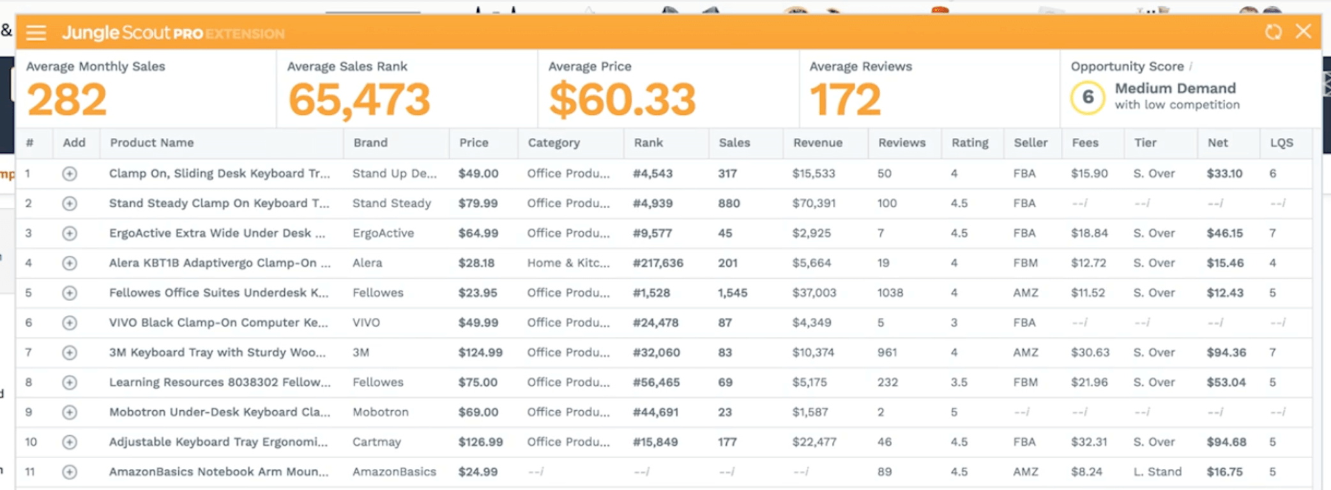The width and height of the screenshot is (1331, 490).
Task: Open the Jungle Scout hamburger menu
Action: click(36, 33)
